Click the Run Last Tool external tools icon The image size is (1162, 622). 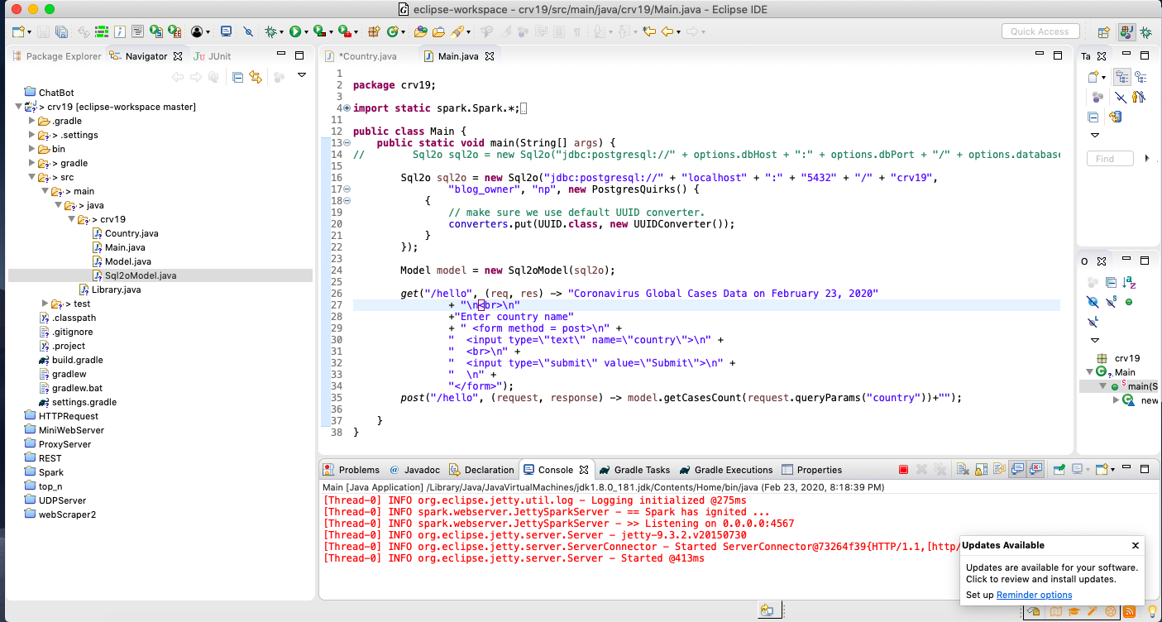click(x=345, y=31)
